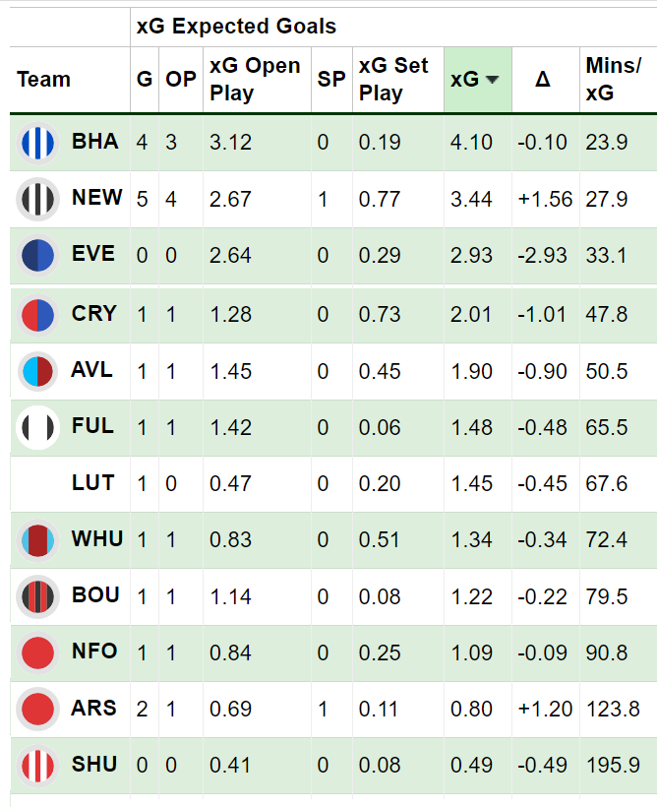Click Brighton's 4.10 xG value cell
The height and width of the screenshot is (807, 657).
click(x=471, y=143)
